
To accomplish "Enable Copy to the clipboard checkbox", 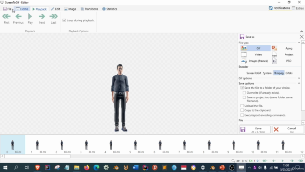I will [x=242, y=110].
